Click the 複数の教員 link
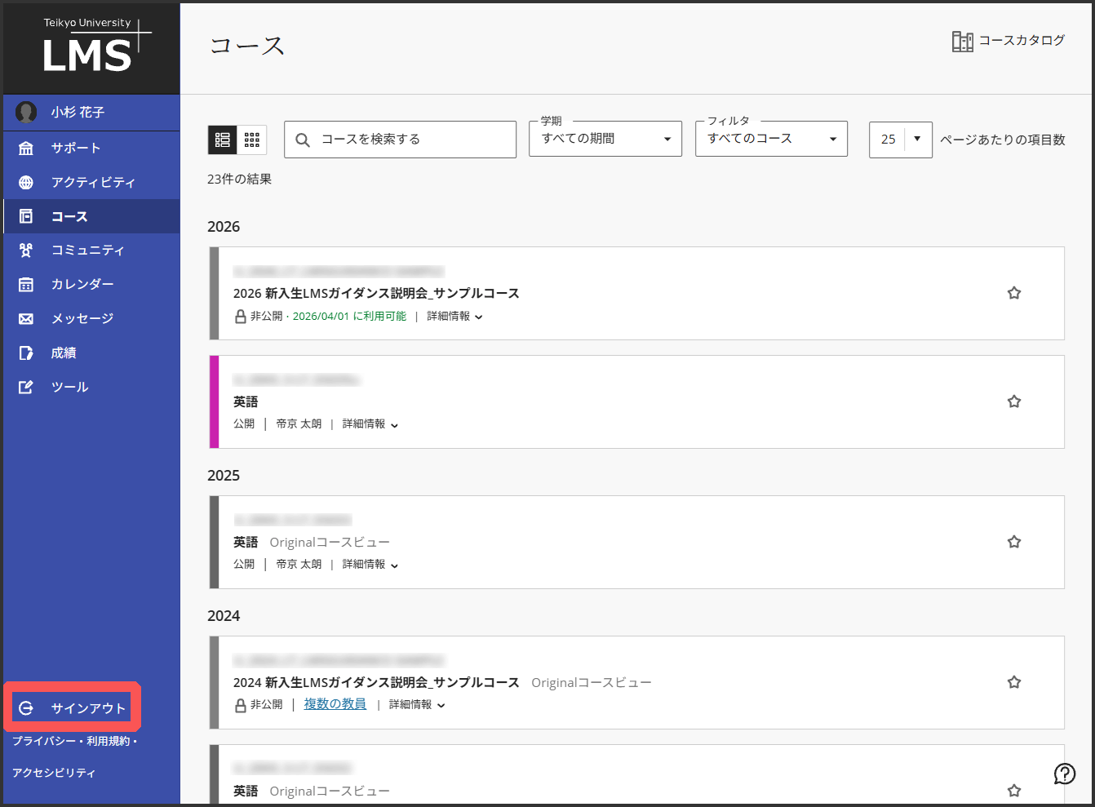 point(335,704)
